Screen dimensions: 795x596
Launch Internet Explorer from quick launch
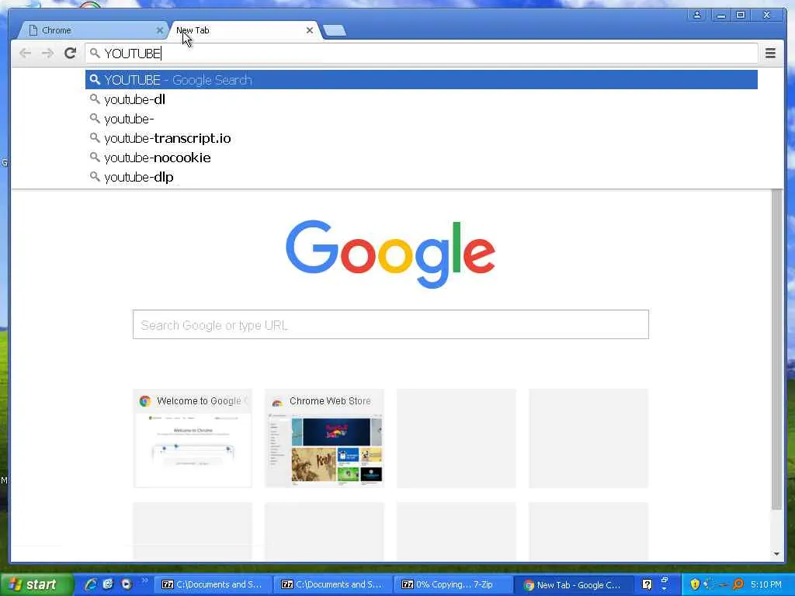91,584
